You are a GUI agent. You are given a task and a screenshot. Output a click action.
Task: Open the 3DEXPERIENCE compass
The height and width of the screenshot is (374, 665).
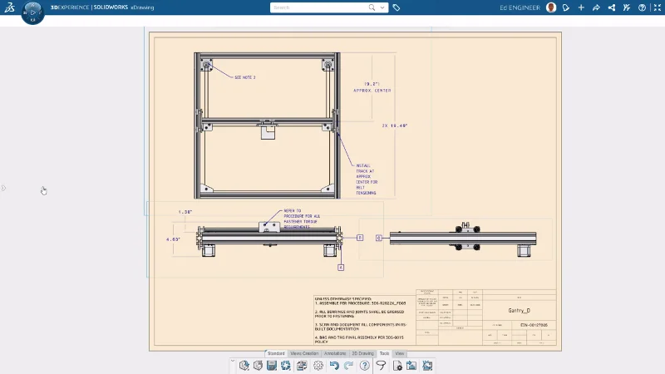[x=32, y=12]
